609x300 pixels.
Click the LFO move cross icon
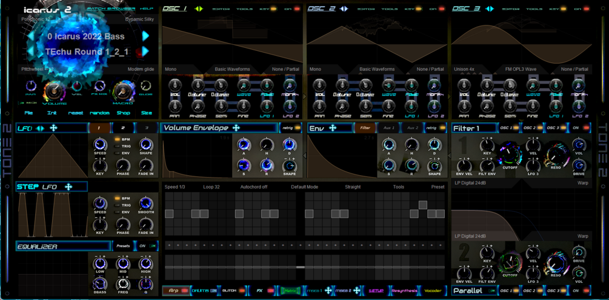click(53, 128)
